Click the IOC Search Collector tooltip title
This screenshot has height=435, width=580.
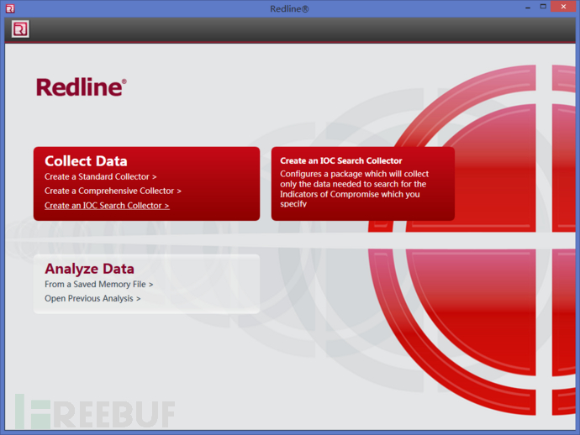(341, 160)
